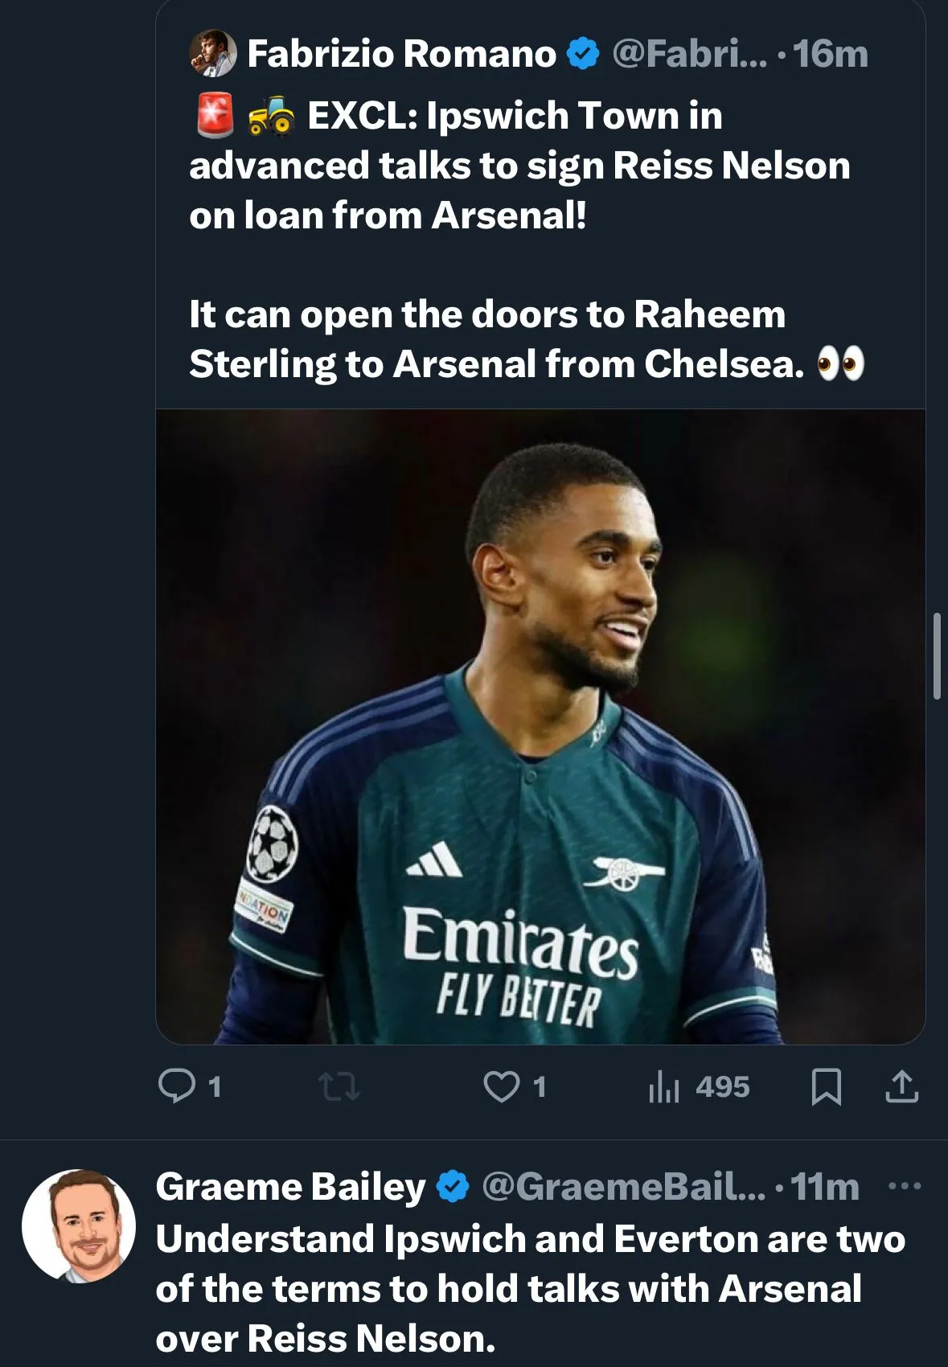
Task: Reply to Fabrizio Romano's Reiss Nelson tweet
Action: coord(177,1086)
